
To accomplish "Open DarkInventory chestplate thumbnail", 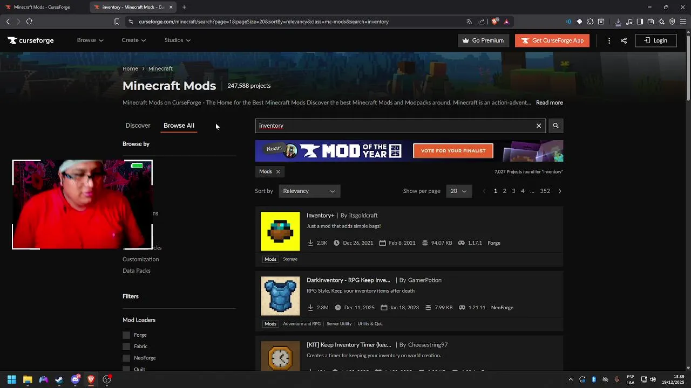I will (x=280, y=296).
